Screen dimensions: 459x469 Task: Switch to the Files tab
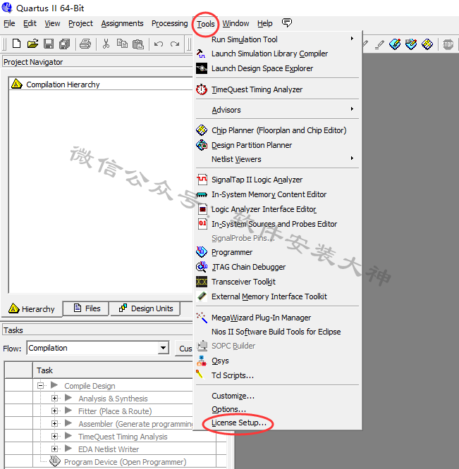click(x=87, y=308)
